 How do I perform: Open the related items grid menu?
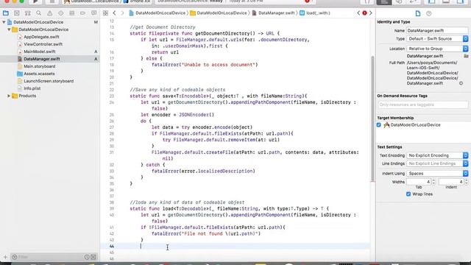tap(105, 13)
